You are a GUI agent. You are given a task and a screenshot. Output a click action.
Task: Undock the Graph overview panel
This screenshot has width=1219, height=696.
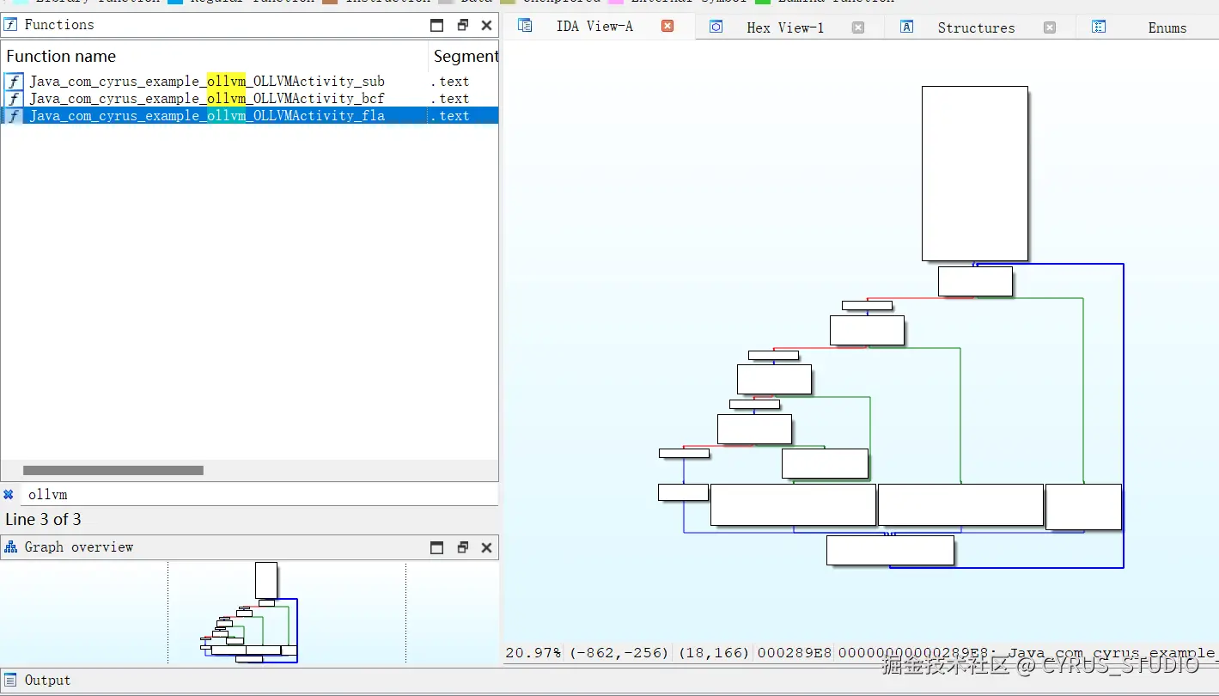(463, 547)
